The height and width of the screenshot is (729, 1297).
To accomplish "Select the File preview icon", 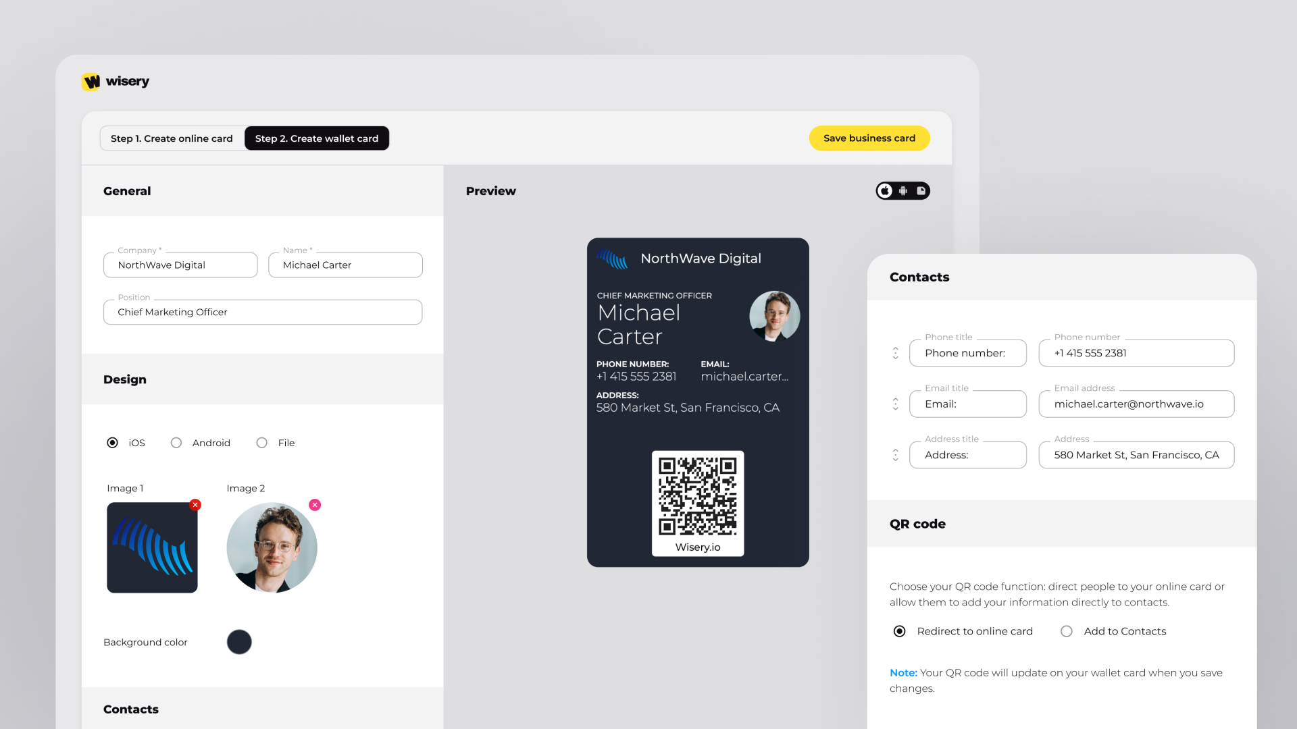I will click(x=921, y=190).
